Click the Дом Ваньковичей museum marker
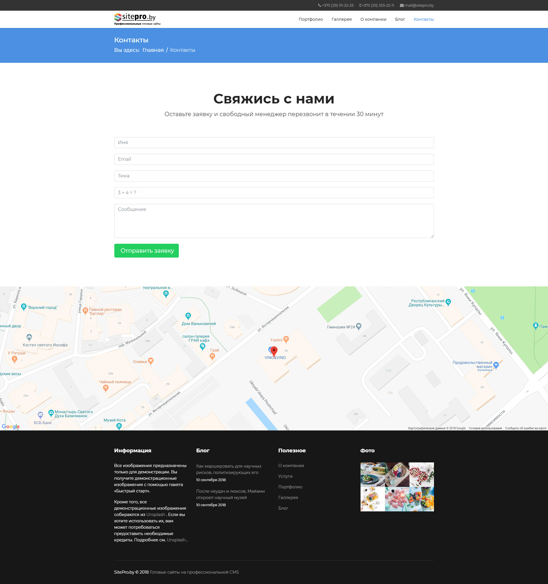548x584 pixels. (x=188, y=316)
